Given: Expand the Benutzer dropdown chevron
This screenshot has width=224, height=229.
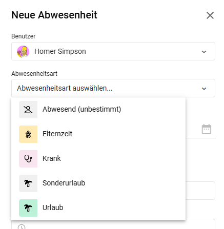Looking at the screenshot, I should [204, 52].
